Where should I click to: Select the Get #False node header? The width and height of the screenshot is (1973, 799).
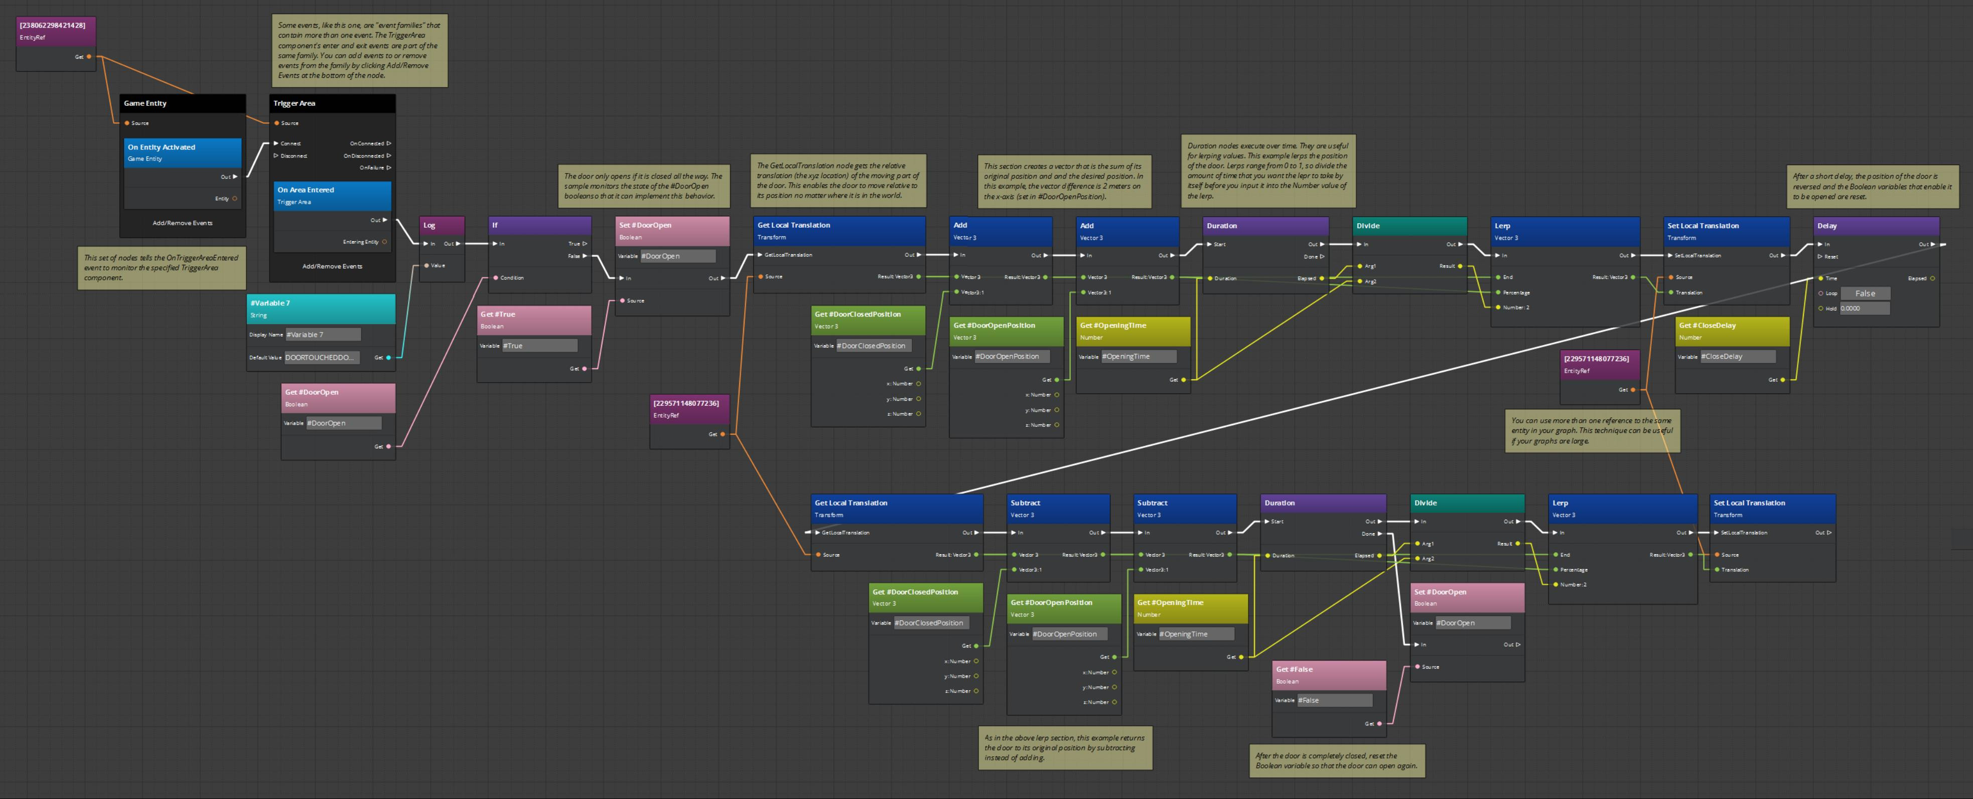point(1329,675)
